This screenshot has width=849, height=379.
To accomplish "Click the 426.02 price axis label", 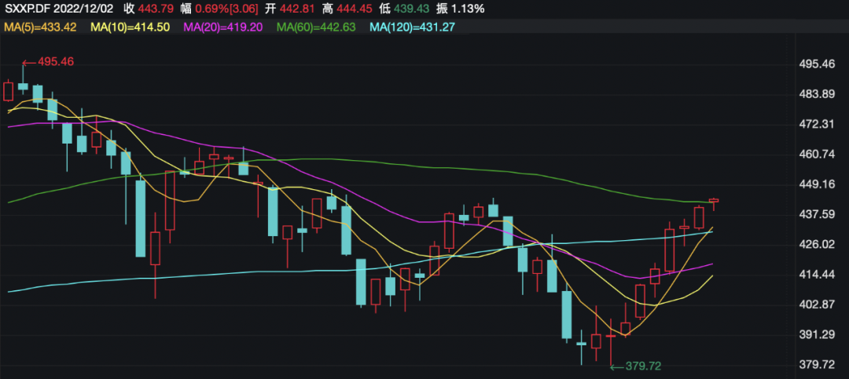I will (817, 244).
